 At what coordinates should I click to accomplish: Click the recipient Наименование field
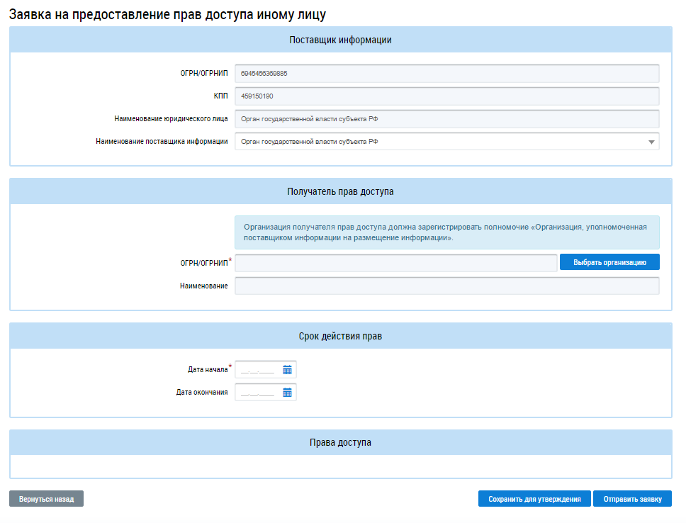click(446, 286)
